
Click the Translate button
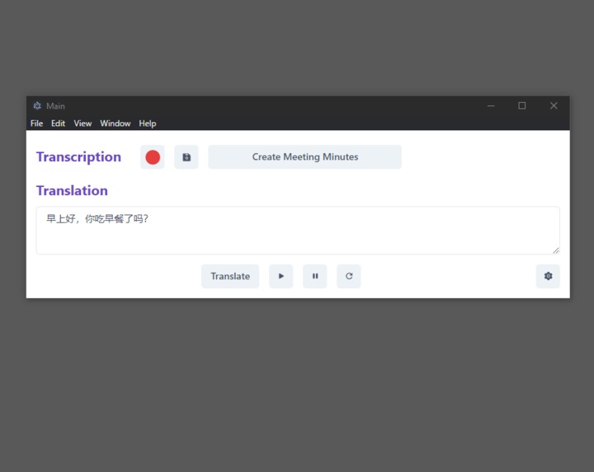tap(230, 276)
